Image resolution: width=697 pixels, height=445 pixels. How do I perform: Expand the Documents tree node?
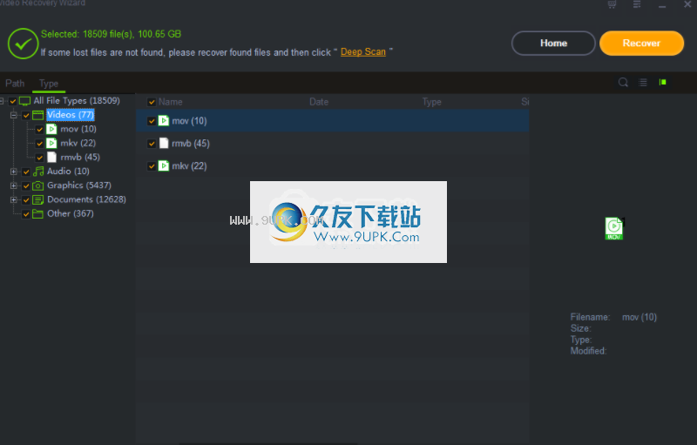(x=14, y=199)
